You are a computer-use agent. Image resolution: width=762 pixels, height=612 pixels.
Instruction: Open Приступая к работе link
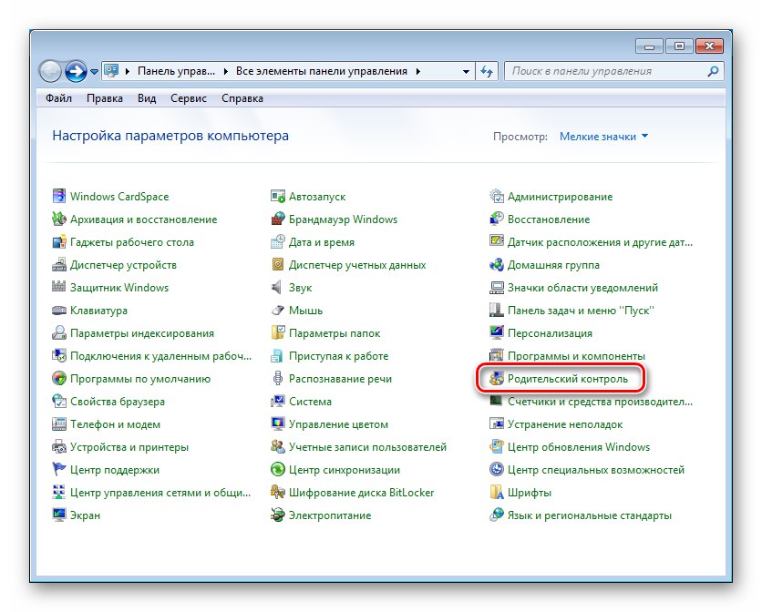[339, 355]
